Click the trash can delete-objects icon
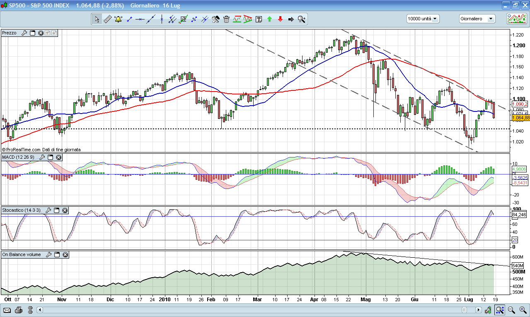This screenshot has height=317, width=530. pyautogui.click(x=226, y=19)
